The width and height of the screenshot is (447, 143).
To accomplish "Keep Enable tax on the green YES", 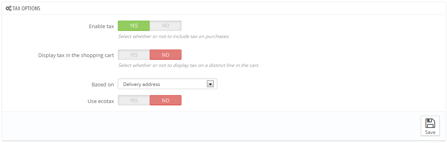I will point(134,25).
